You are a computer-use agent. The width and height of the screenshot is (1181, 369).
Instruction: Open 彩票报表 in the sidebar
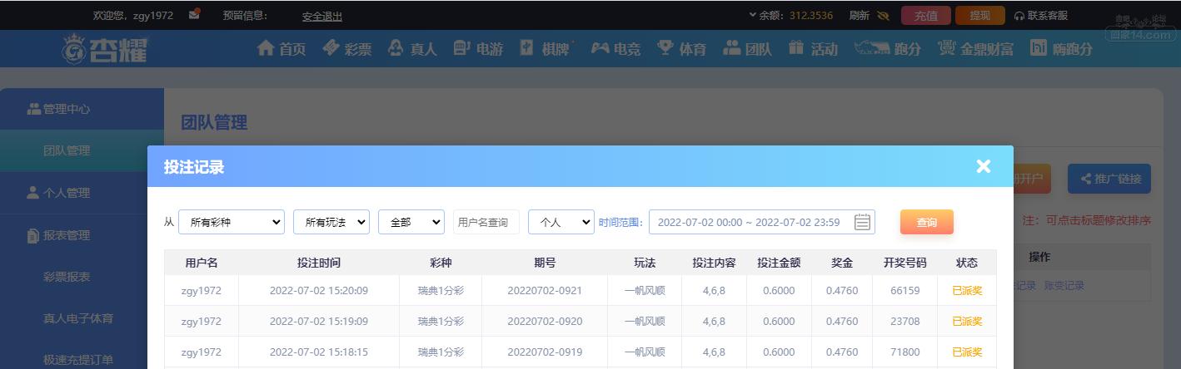pyautogui.click(x=67, y=277)
